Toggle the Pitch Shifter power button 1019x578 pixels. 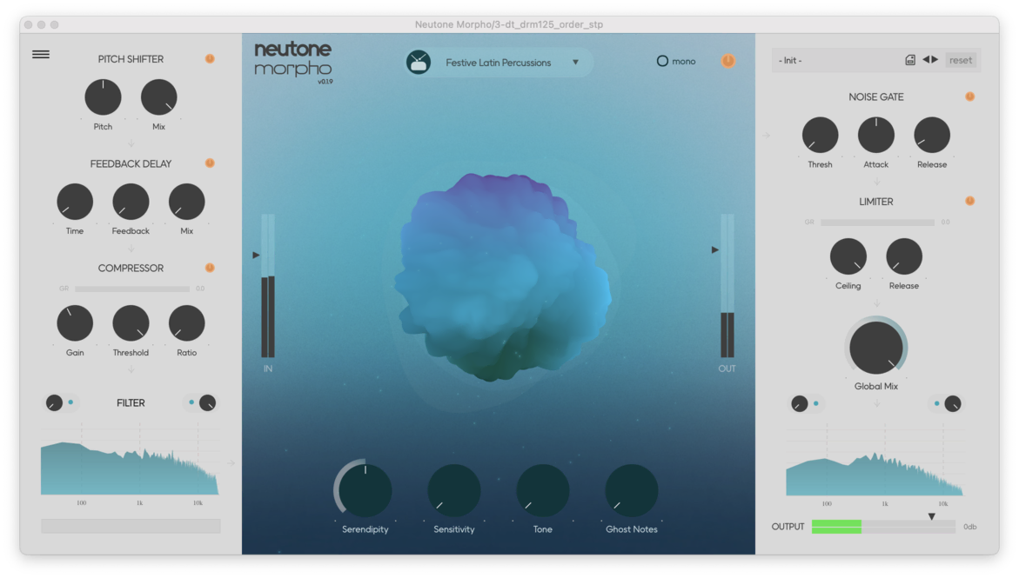coord(210,59)
